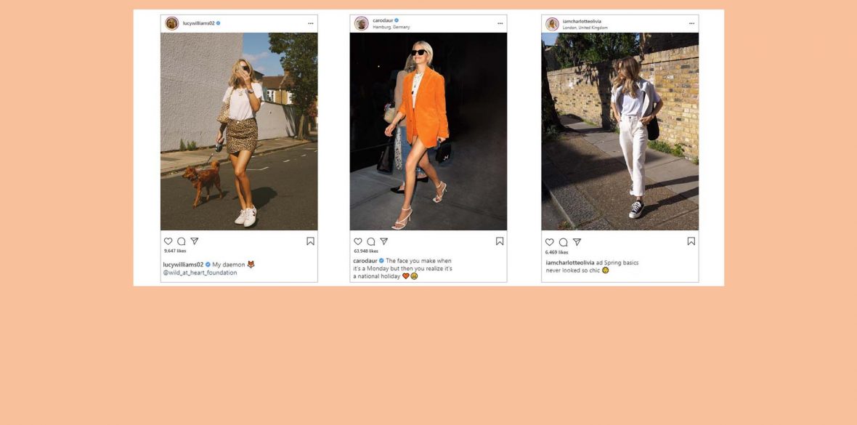View the 6,469 likes list
The width and height of the screenshot is (857, 425).
(556, 252)
